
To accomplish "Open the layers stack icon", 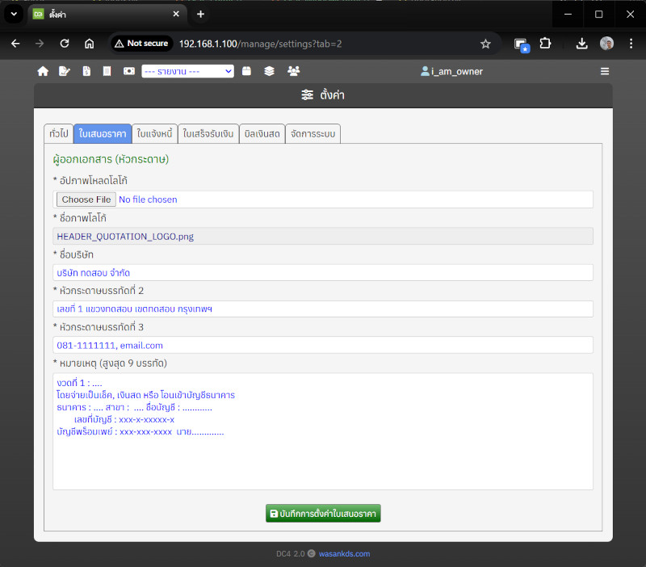I will click(270, 71).
